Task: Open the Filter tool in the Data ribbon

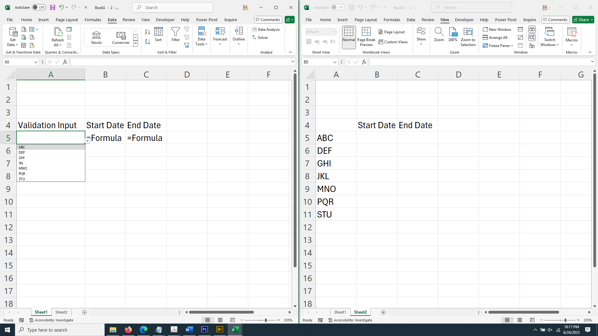Action: coord(176,34)
